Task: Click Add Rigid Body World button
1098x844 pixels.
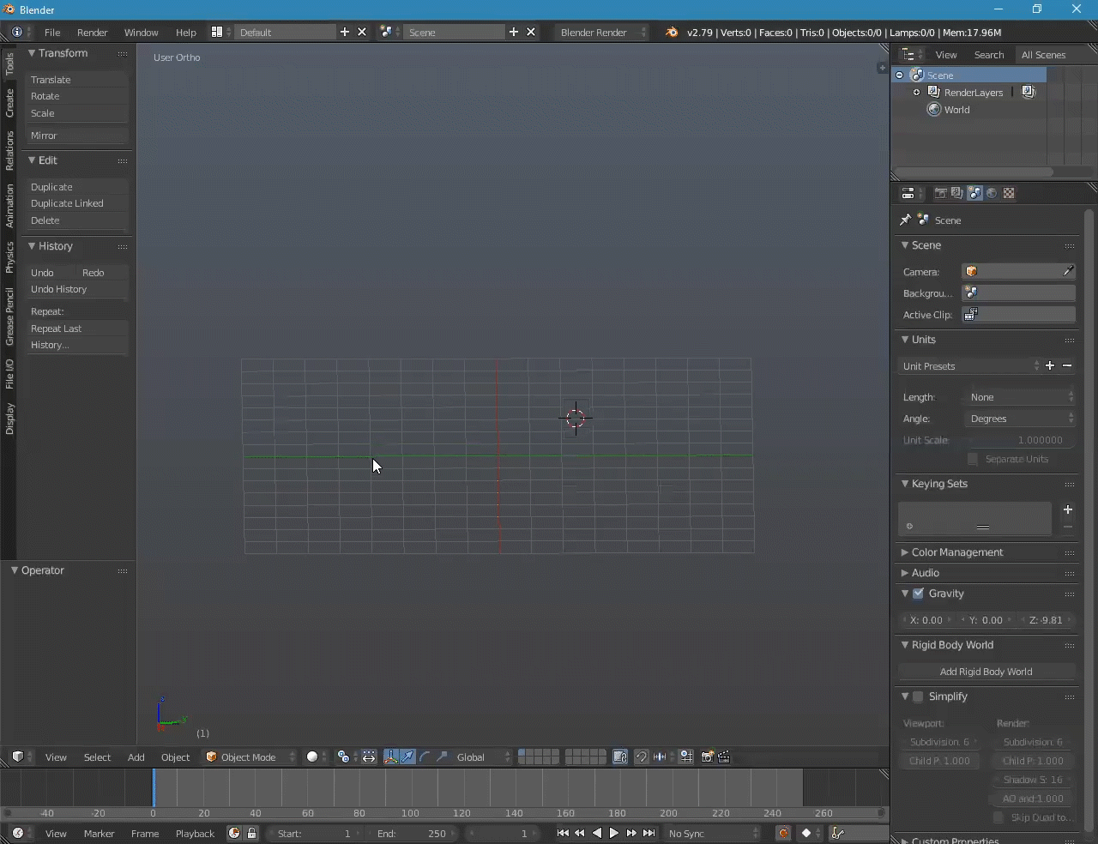Action: click(x=986, y=672)
